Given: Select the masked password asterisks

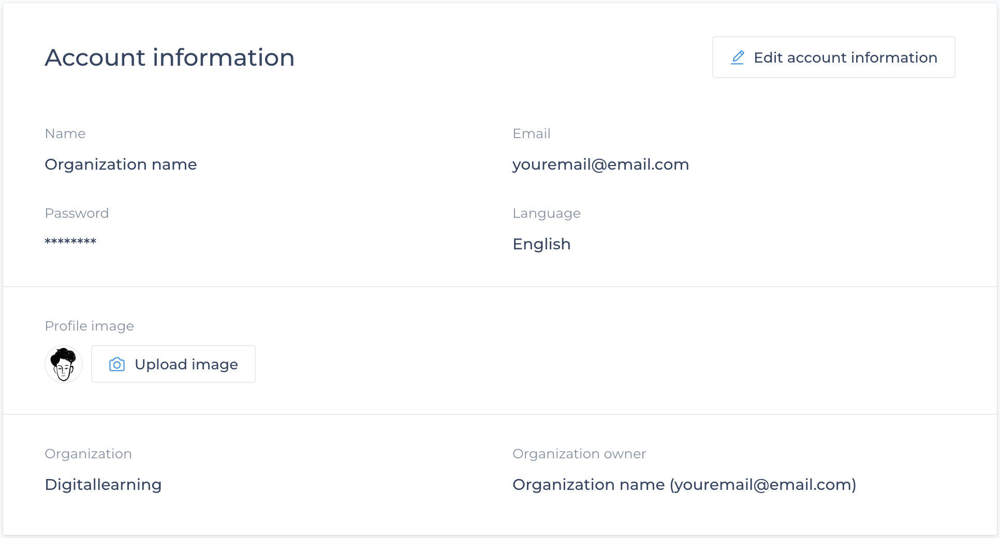Looking at the screenshot, I should [71, 242].
